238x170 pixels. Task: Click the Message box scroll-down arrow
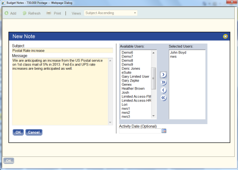pyautogui.click(x=110, y=122)
